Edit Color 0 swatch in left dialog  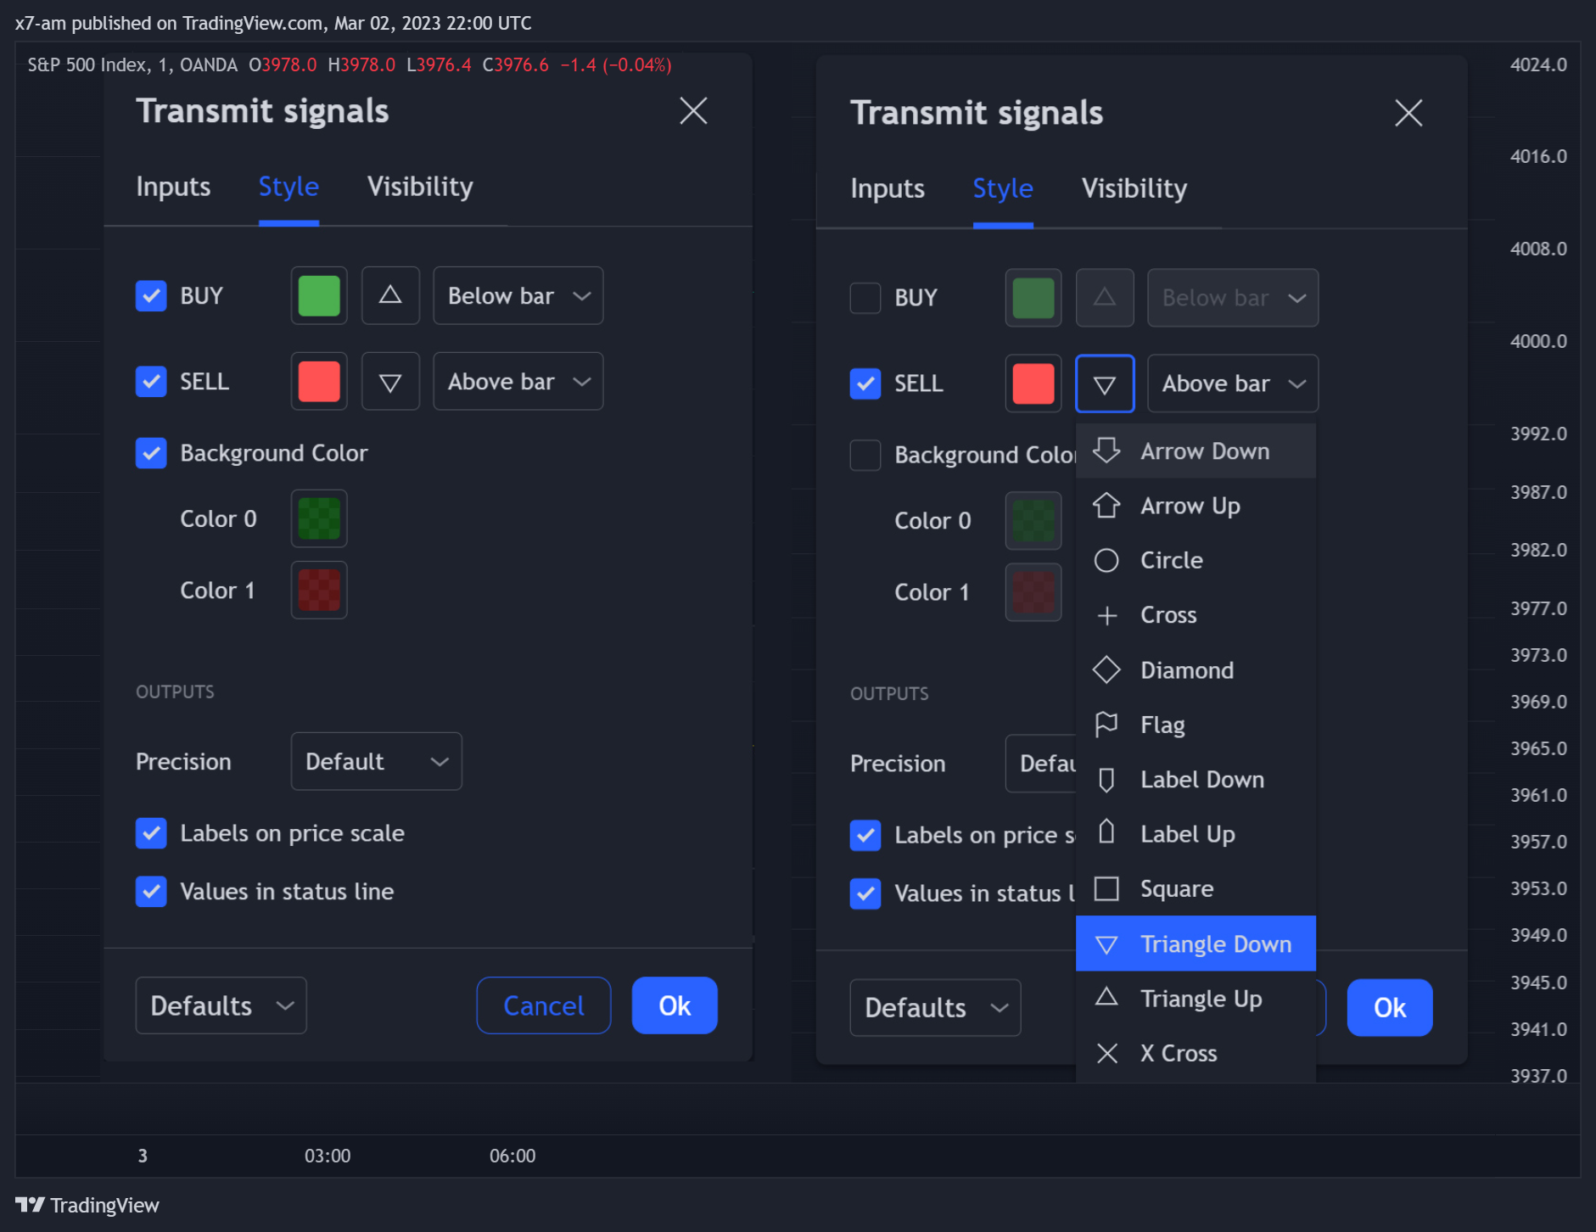pyautogui.click(x=319, y=518)
